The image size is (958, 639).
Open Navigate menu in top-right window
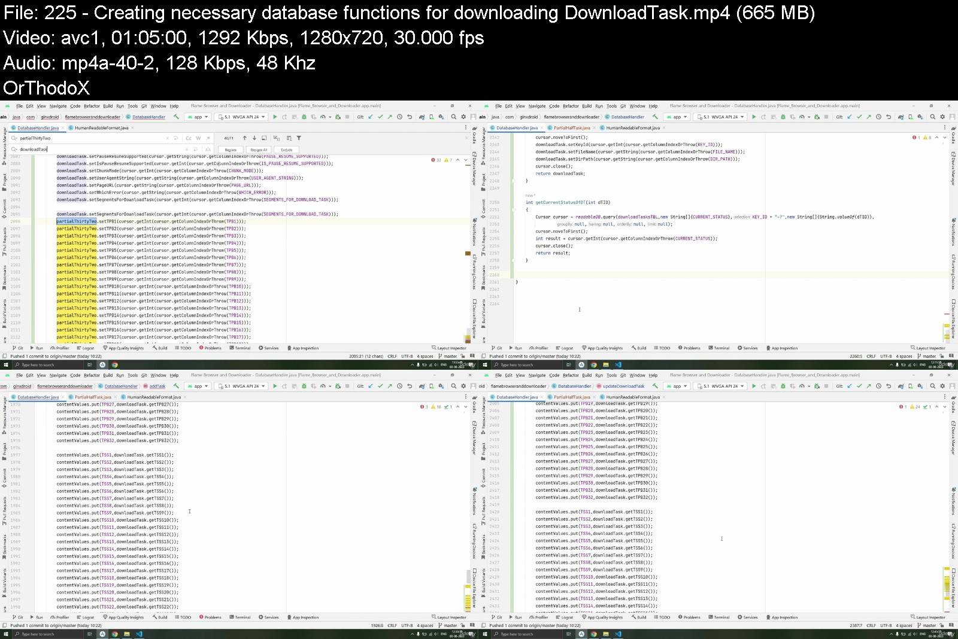537,106
